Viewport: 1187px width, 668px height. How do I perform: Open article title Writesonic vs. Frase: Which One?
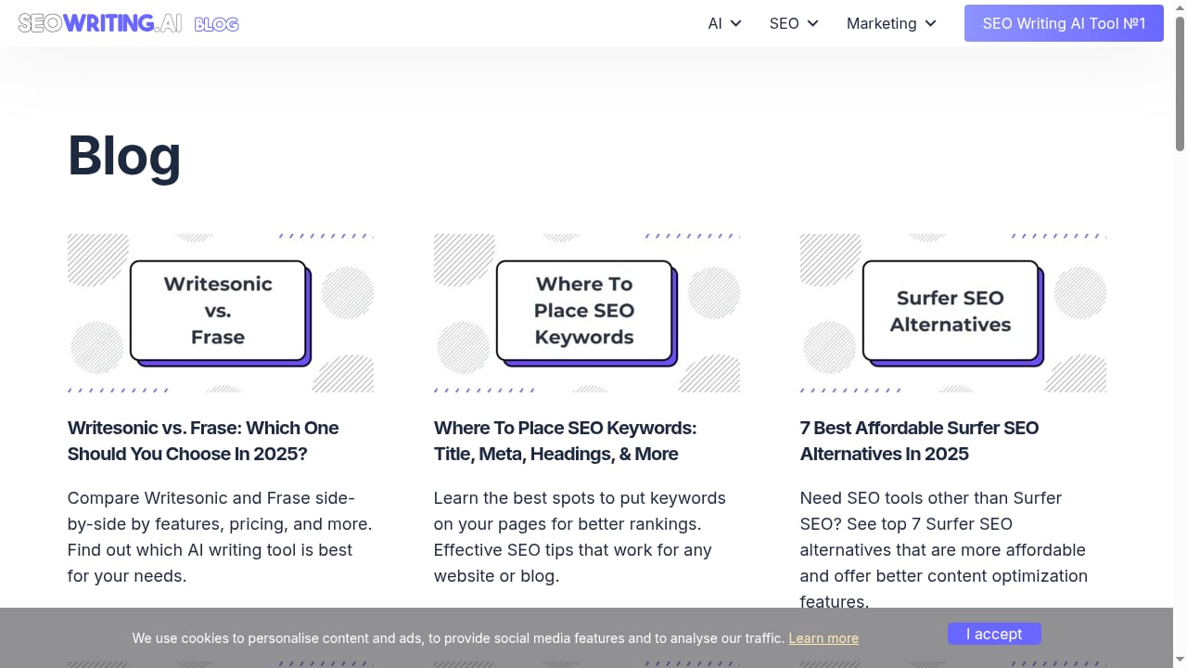(x=203, y=441)
